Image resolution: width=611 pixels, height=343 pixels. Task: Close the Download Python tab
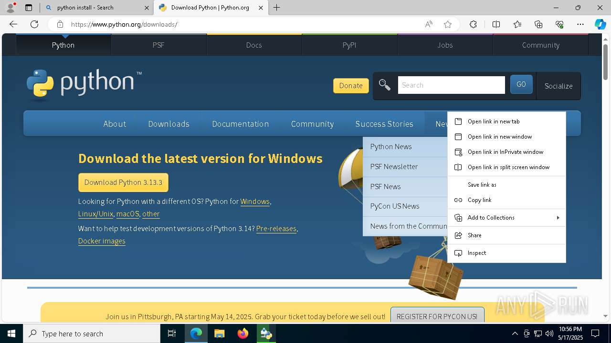[261, 8]
